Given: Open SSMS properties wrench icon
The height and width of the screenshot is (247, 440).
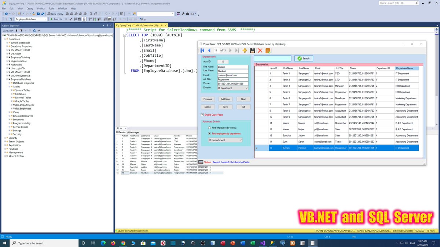Looking at the screenshot, I should [183, 14].
